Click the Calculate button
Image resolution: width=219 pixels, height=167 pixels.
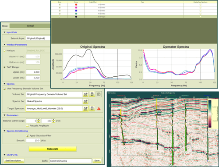(53, 149)
